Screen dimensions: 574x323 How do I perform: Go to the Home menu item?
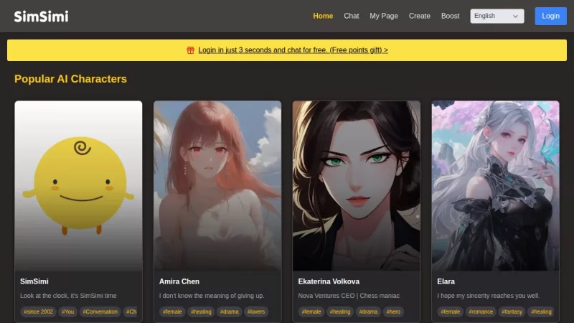coord(323,16)
